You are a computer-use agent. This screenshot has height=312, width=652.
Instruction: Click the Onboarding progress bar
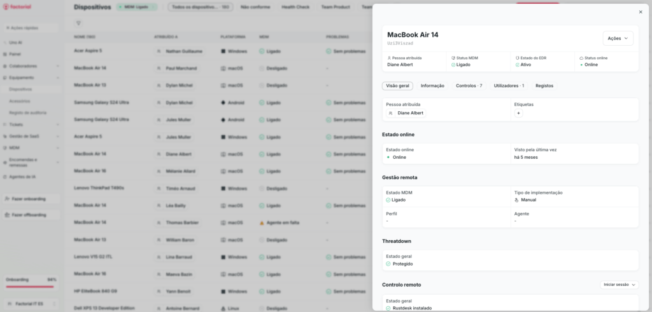31,286
